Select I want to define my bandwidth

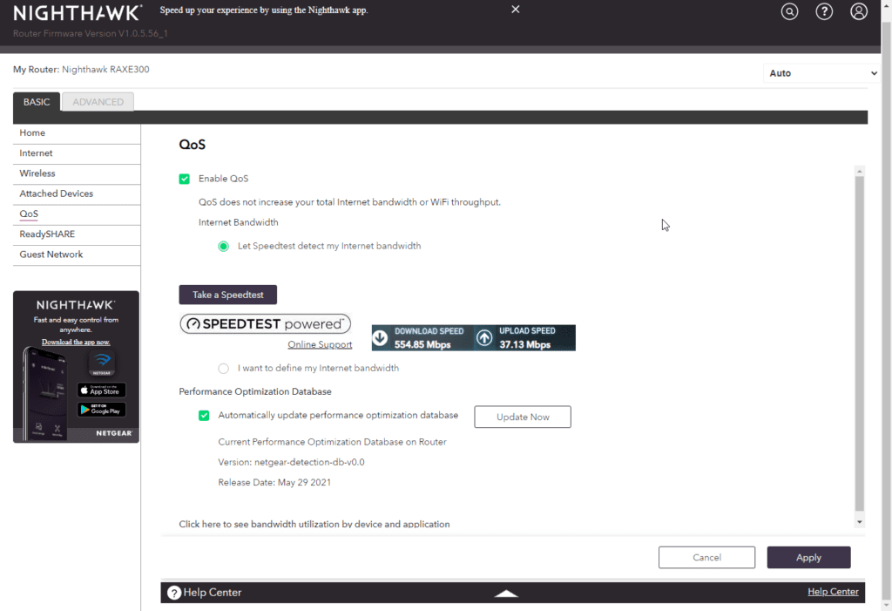click(224, 369)
